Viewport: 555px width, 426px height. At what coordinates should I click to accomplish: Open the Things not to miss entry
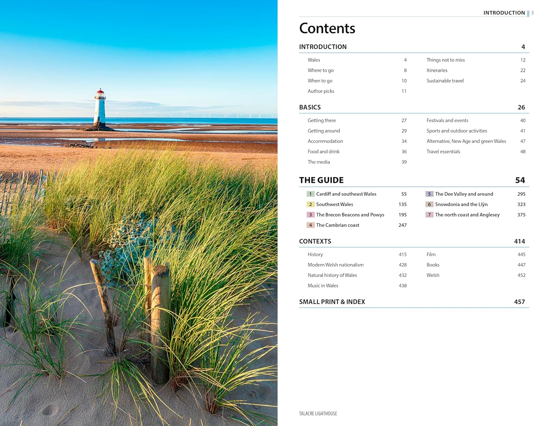pyautogui.click(x=445, y=60)
